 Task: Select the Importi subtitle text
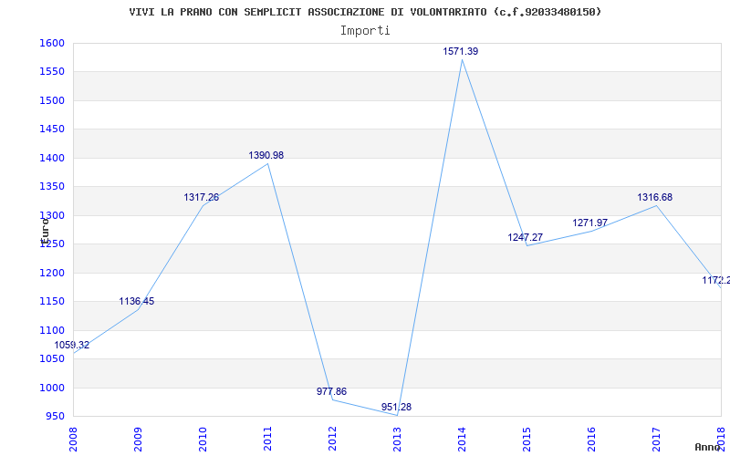(x=365, y=31)
